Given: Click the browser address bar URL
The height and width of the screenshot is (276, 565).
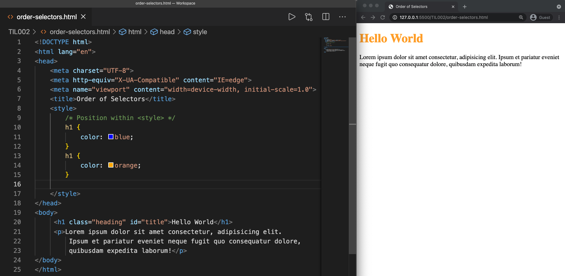Looking at the screenshot, I should (x=444, y=17).
